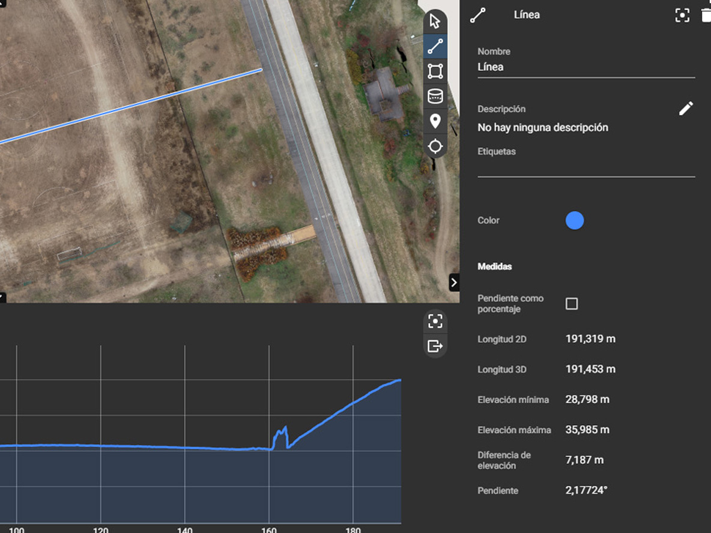Enable Pendiente como porcentaje checkbox
The height and width of the screenshot is (533, 711).
pos(572,304)
